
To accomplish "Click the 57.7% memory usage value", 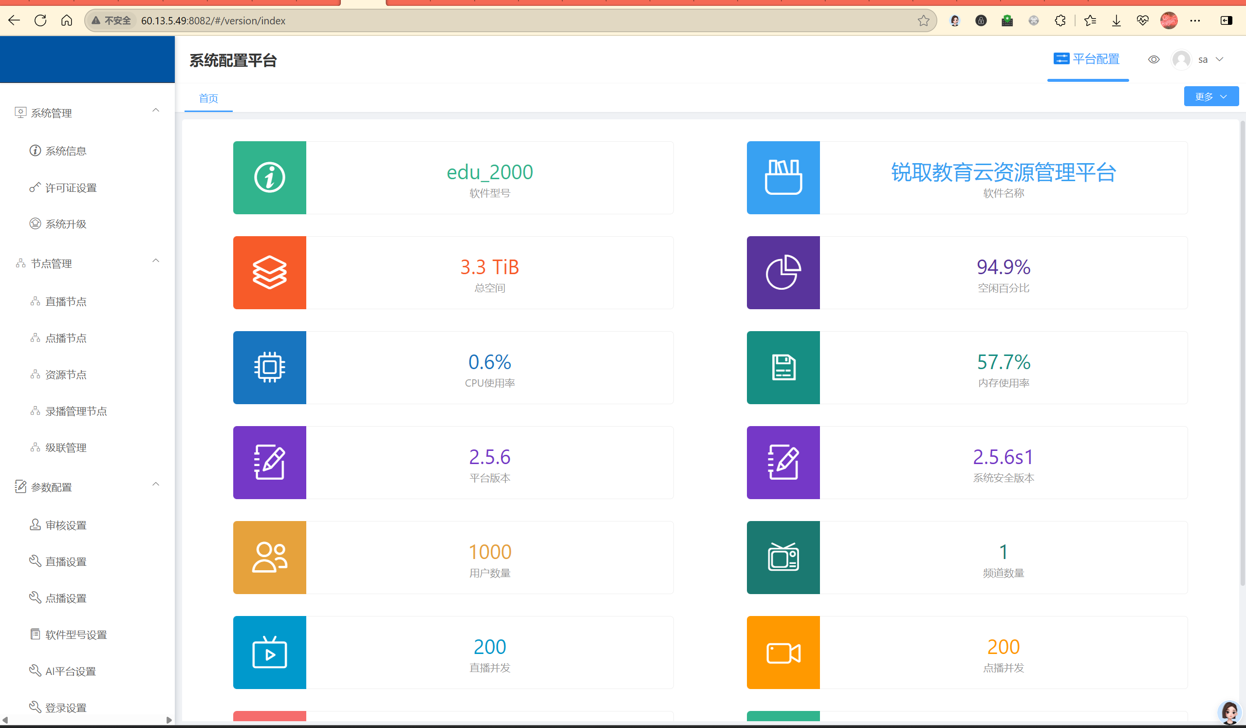I will coord(1003,362).
